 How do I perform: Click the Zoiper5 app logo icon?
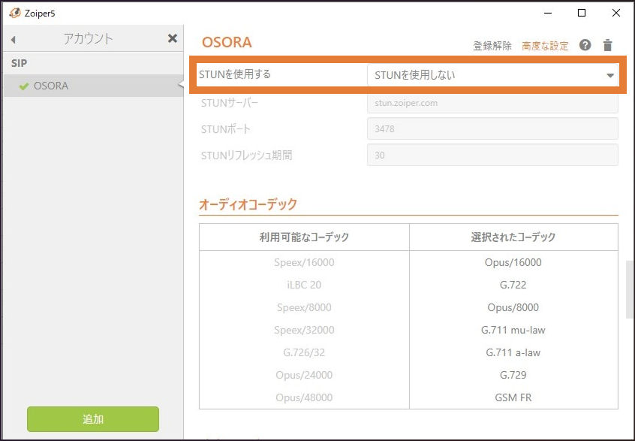coord(13,13)
